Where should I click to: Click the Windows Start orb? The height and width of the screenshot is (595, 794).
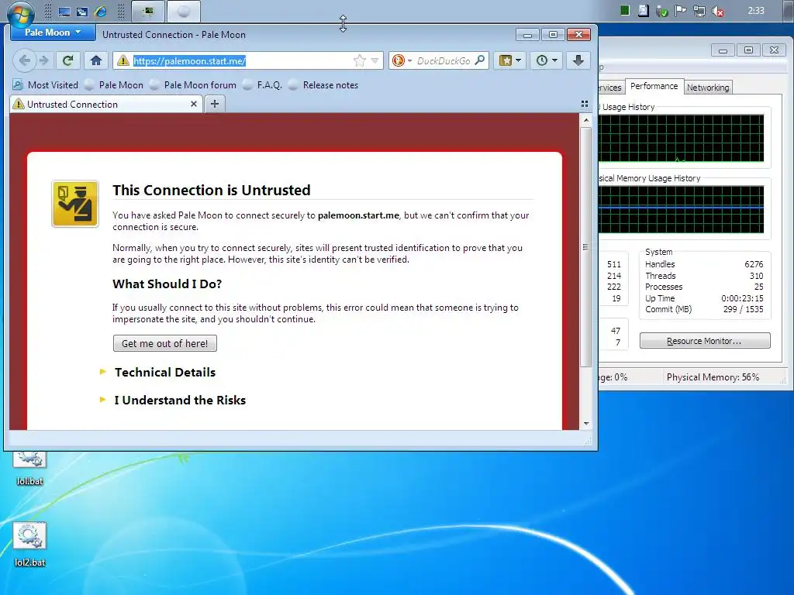click(21, 12)
